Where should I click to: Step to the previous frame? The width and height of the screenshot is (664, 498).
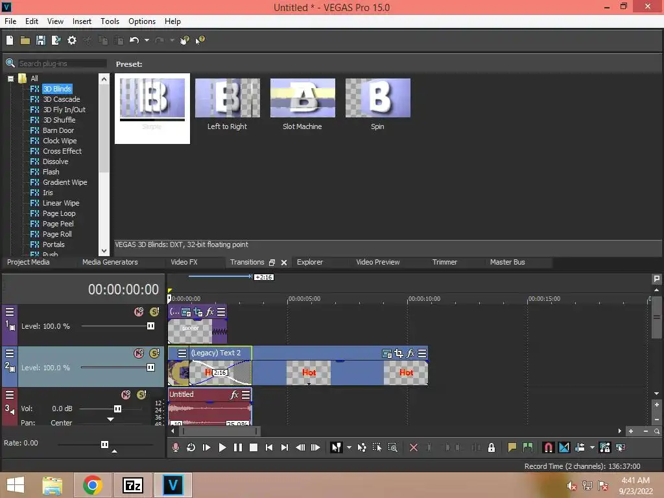(300, 447)
